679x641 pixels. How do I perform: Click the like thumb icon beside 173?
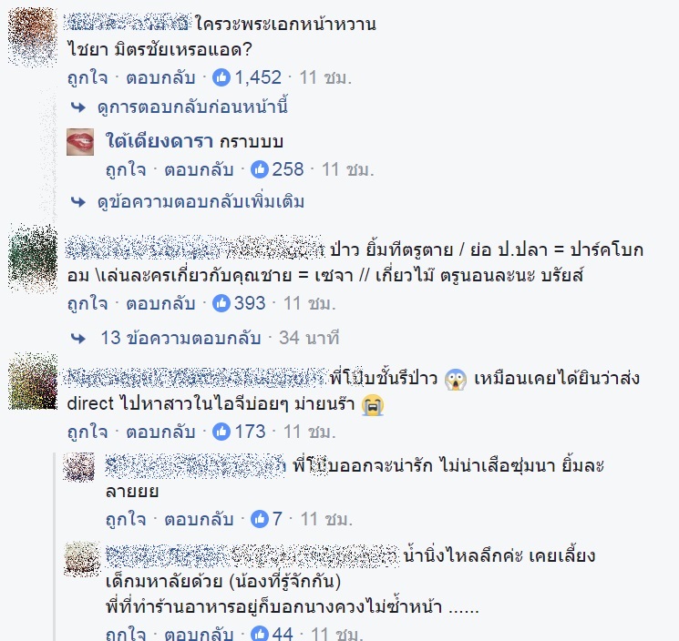221,432
